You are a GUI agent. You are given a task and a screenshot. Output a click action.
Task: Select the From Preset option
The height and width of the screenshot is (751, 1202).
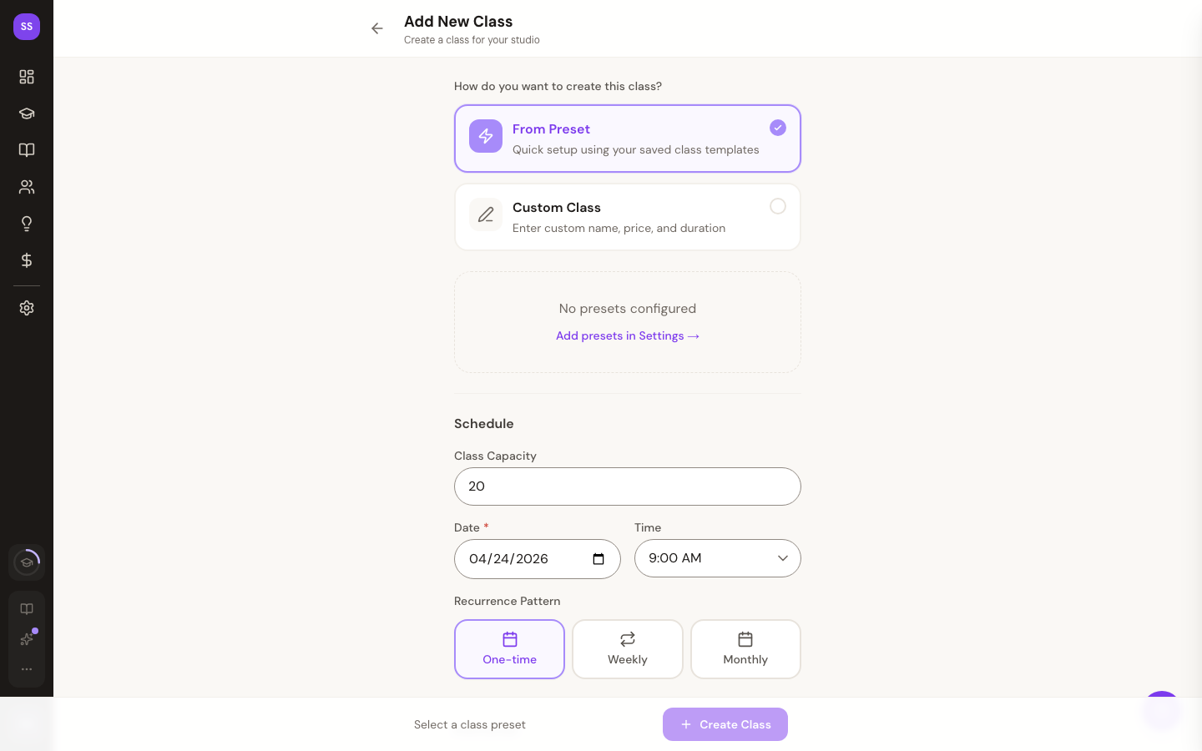coord(627,139)
